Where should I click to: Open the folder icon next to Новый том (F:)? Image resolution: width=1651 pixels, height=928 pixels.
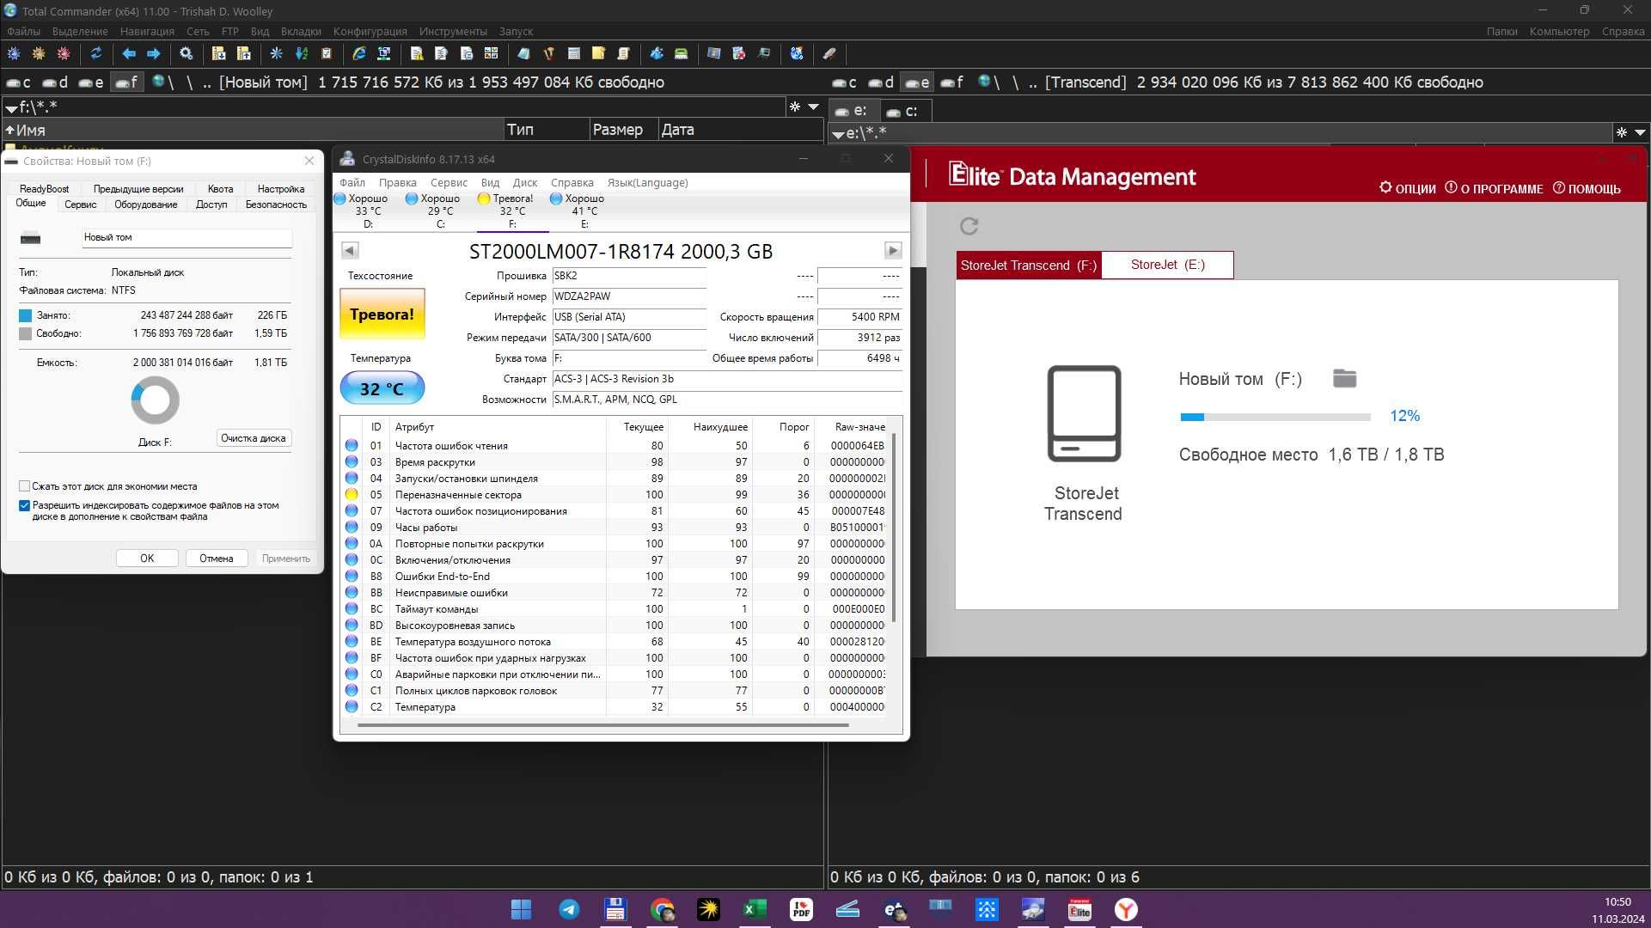pos(1344,378)
